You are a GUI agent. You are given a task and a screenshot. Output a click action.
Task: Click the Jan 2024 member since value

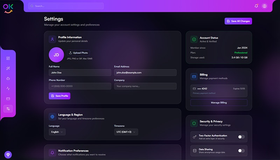(x=242, y=48)
